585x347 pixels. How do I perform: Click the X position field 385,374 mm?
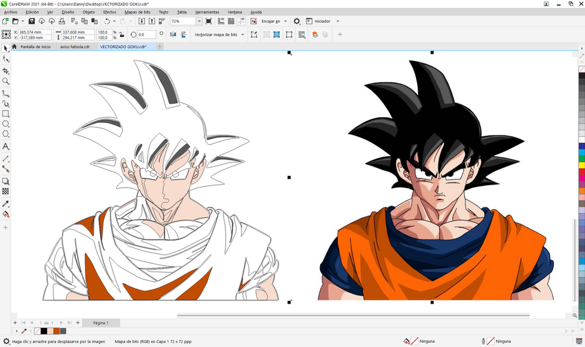pyautogui.click(x=34, y=32)
